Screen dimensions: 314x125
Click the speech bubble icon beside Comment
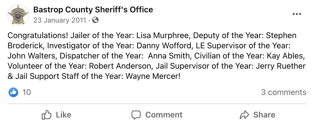pos(136,115)
